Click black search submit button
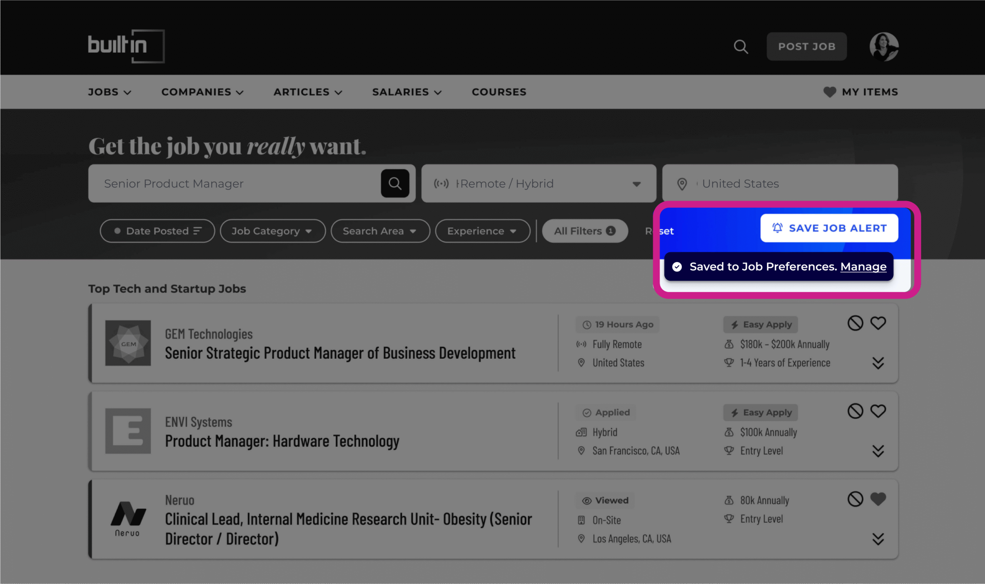The height and width of the screenshot is (584, 985). pos(395,183)
